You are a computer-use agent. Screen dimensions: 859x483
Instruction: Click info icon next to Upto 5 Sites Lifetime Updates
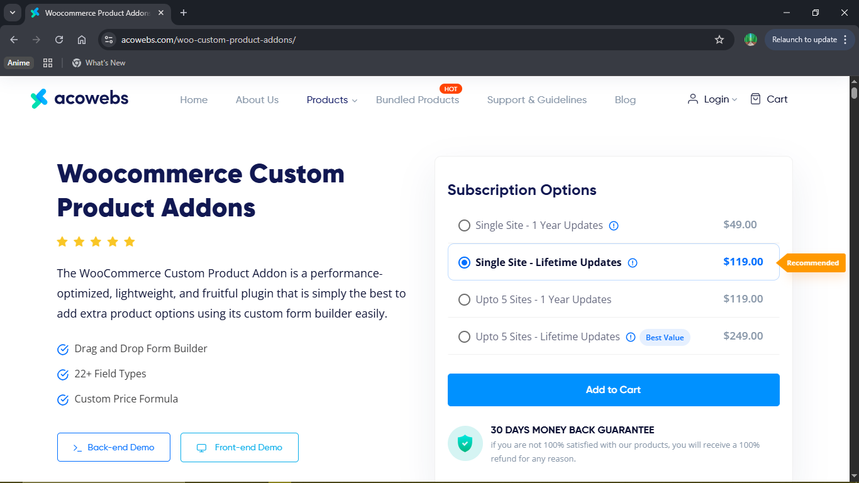(x=631, y=337)
